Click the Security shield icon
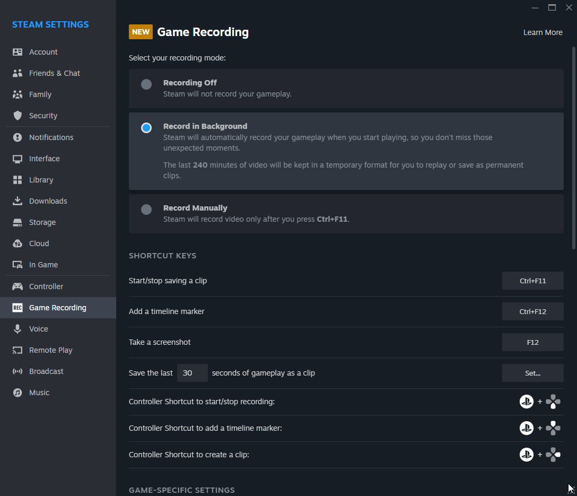This screenshot has height=496, width=577. pos(18,116)
